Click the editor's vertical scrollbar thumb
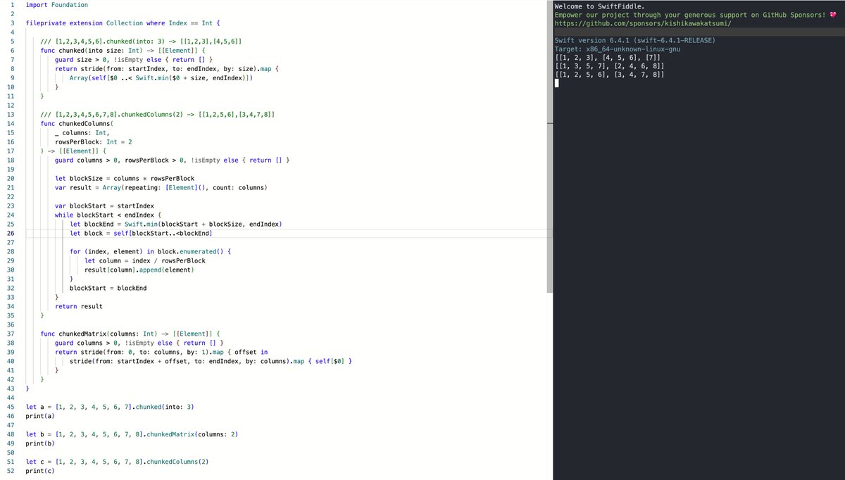845x480 pixels. tap(549, 146)
